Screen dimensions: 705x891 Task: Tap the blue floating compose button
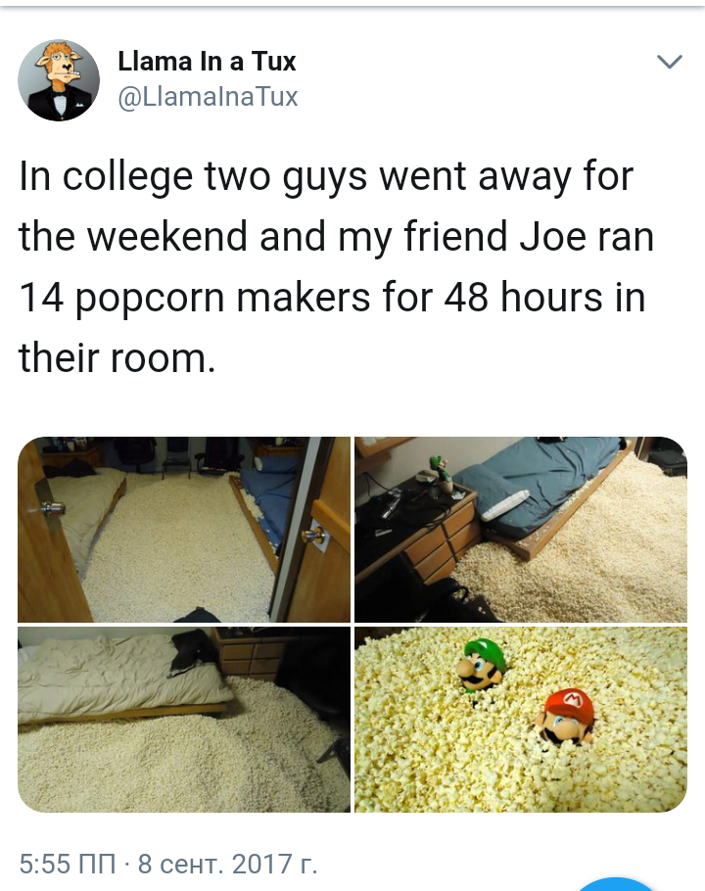pos(615,884)
